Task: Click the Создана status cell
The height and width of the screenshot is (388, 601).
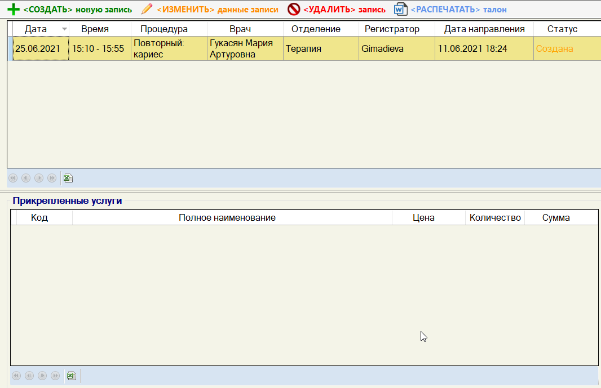Action: [554, 49]
